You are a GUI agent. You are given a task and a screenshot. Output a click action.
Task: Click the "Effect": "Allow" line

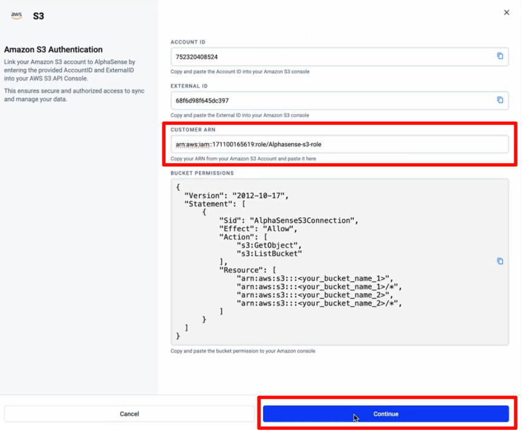(259, 229)
